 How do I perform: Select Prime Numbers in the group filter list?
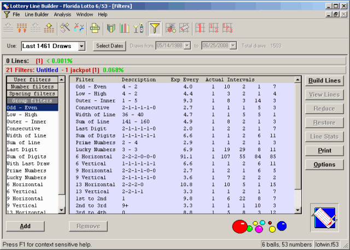coord(26,170)
